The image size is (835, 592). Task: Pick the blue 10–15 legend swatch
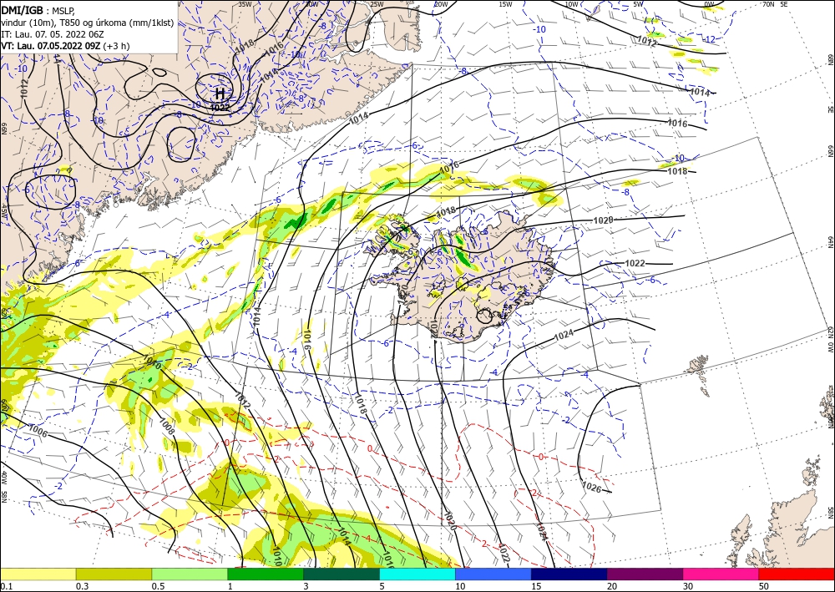[493, 574]
